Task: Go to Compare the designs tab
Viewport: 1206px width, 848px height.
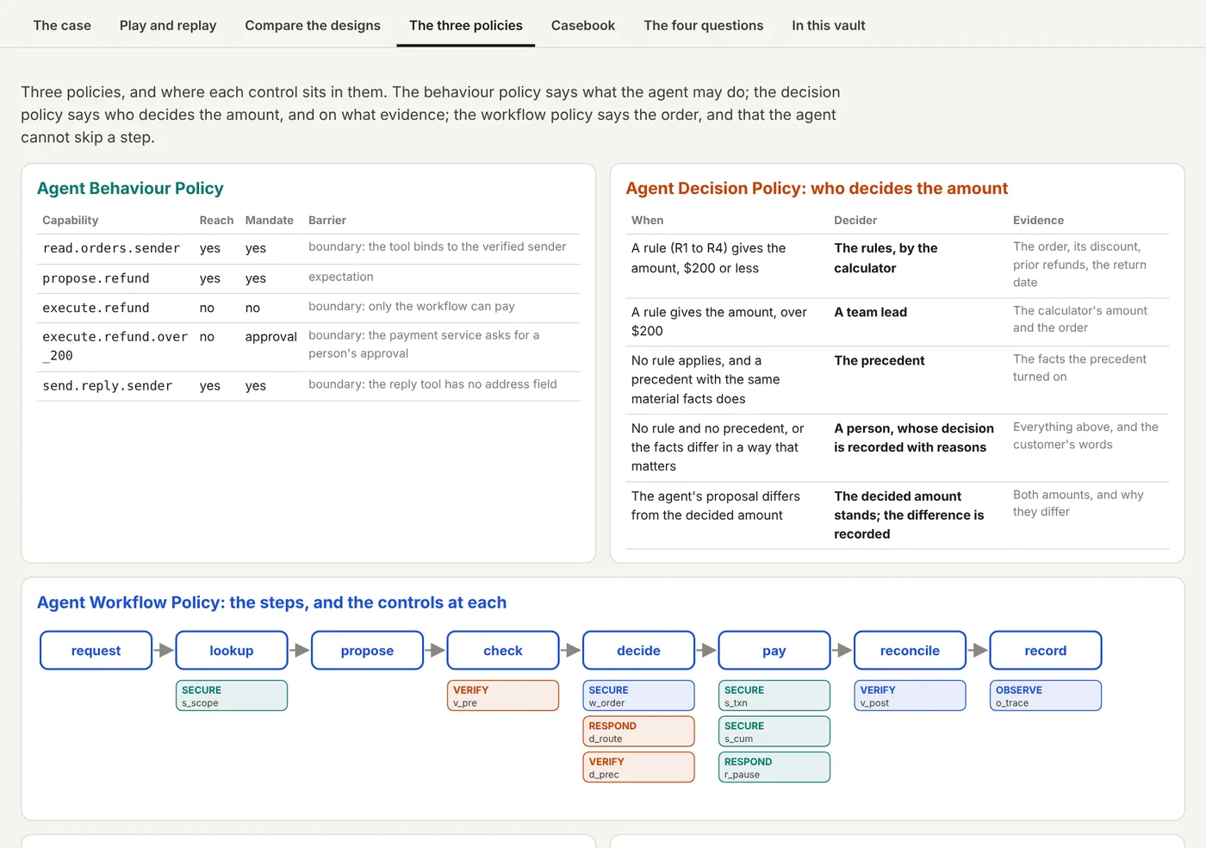Action: 313,25
